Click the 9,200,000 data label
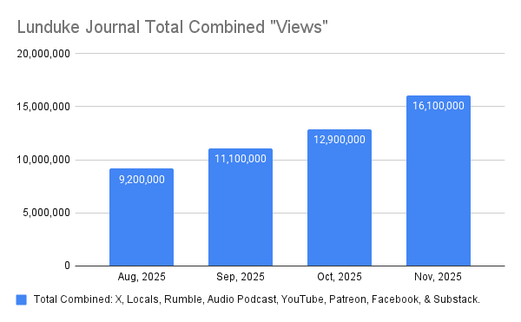This screenshot has width=521, height=322. tap(142, 180)
